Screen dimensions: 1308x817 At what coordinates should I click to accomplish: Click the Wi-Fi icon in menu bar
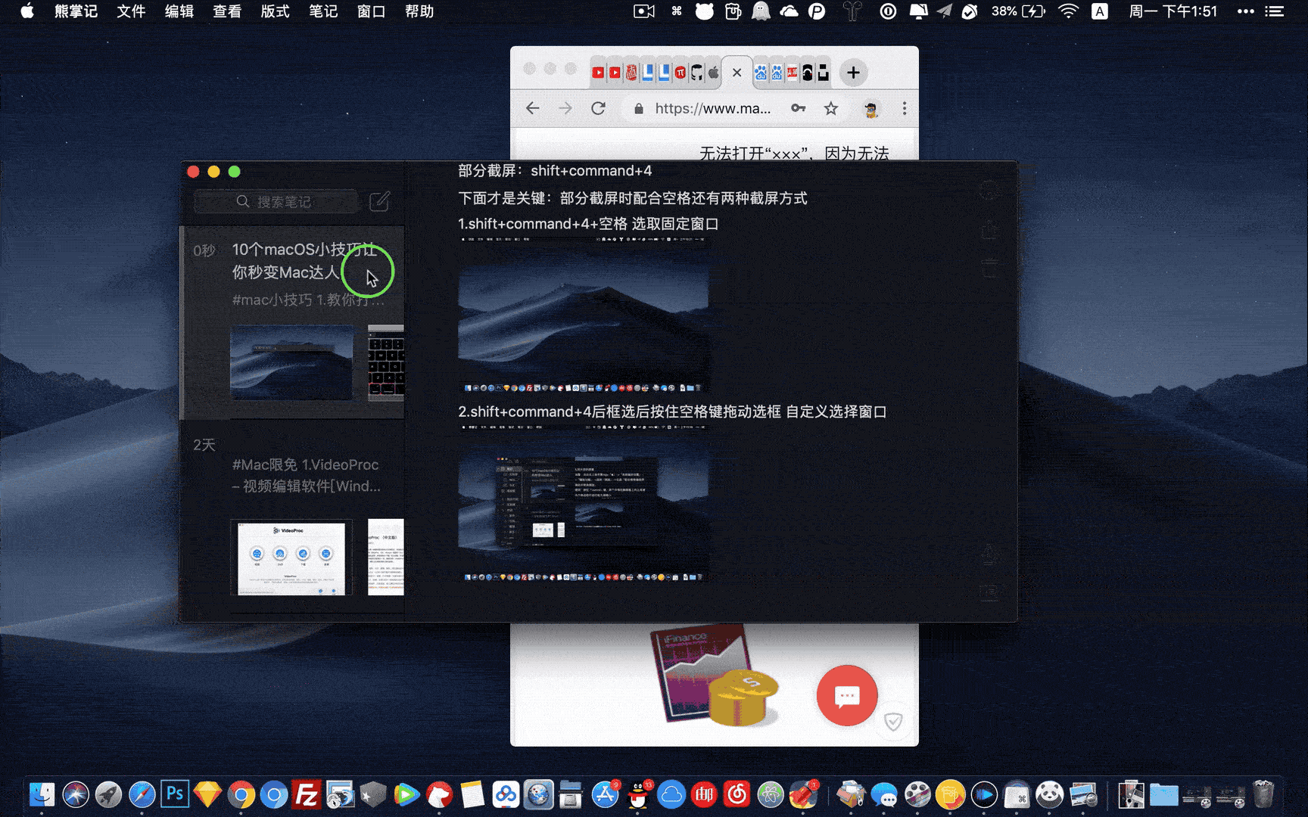coord(1068,11)
